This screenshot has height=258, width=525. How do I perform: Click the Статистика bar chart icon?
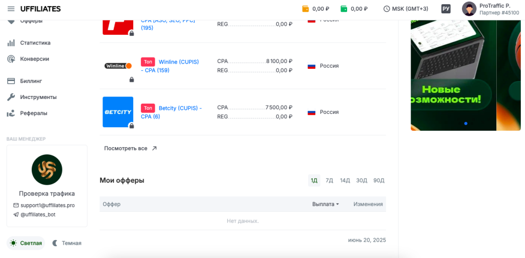click(x=11, y=43)
